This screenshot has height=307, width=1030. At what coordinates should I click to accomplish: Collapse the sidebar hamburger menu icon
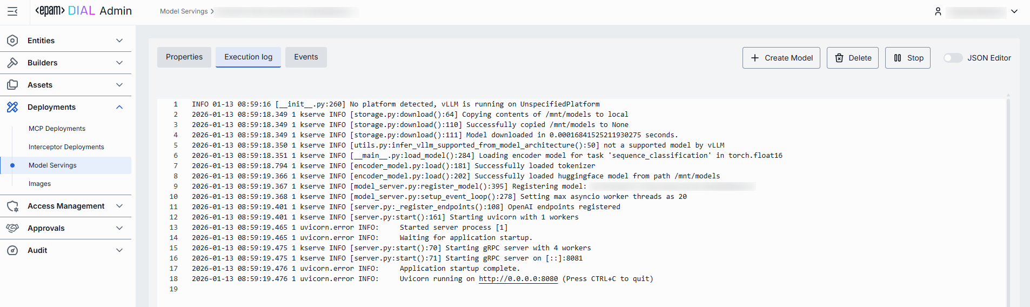pyautogui.click(x=12, y=11)
